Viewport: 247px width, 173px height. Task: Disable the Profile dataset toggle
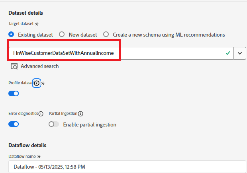(14, 93)
